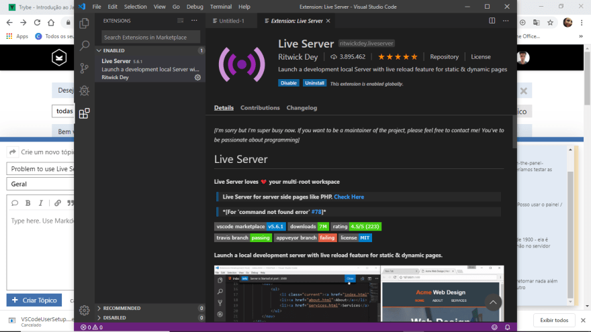Open the Manage gear in activity bar
591x332 pixels.
point(85,310)
